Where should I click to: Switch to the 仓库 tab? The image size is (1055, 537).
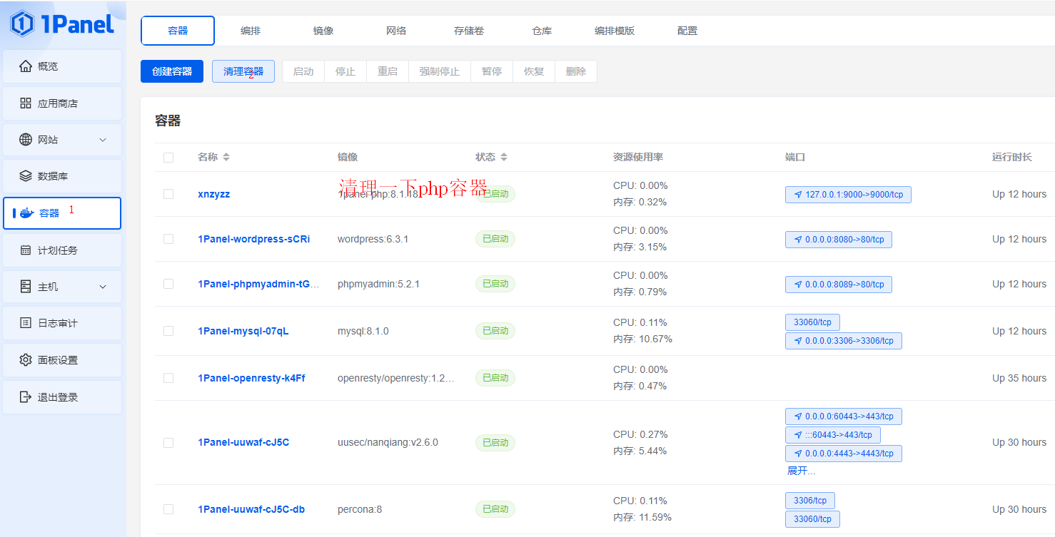[542, 31]
